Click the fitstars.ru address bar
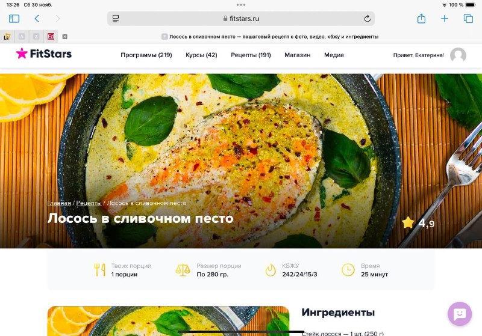Screen dimensions: 482x336 [x=241, y=19]
